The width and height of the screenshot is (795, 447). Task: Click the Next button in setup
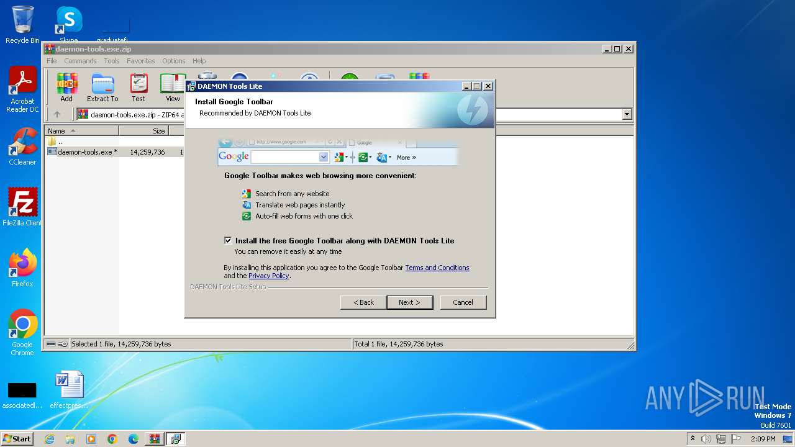[409, 302]
